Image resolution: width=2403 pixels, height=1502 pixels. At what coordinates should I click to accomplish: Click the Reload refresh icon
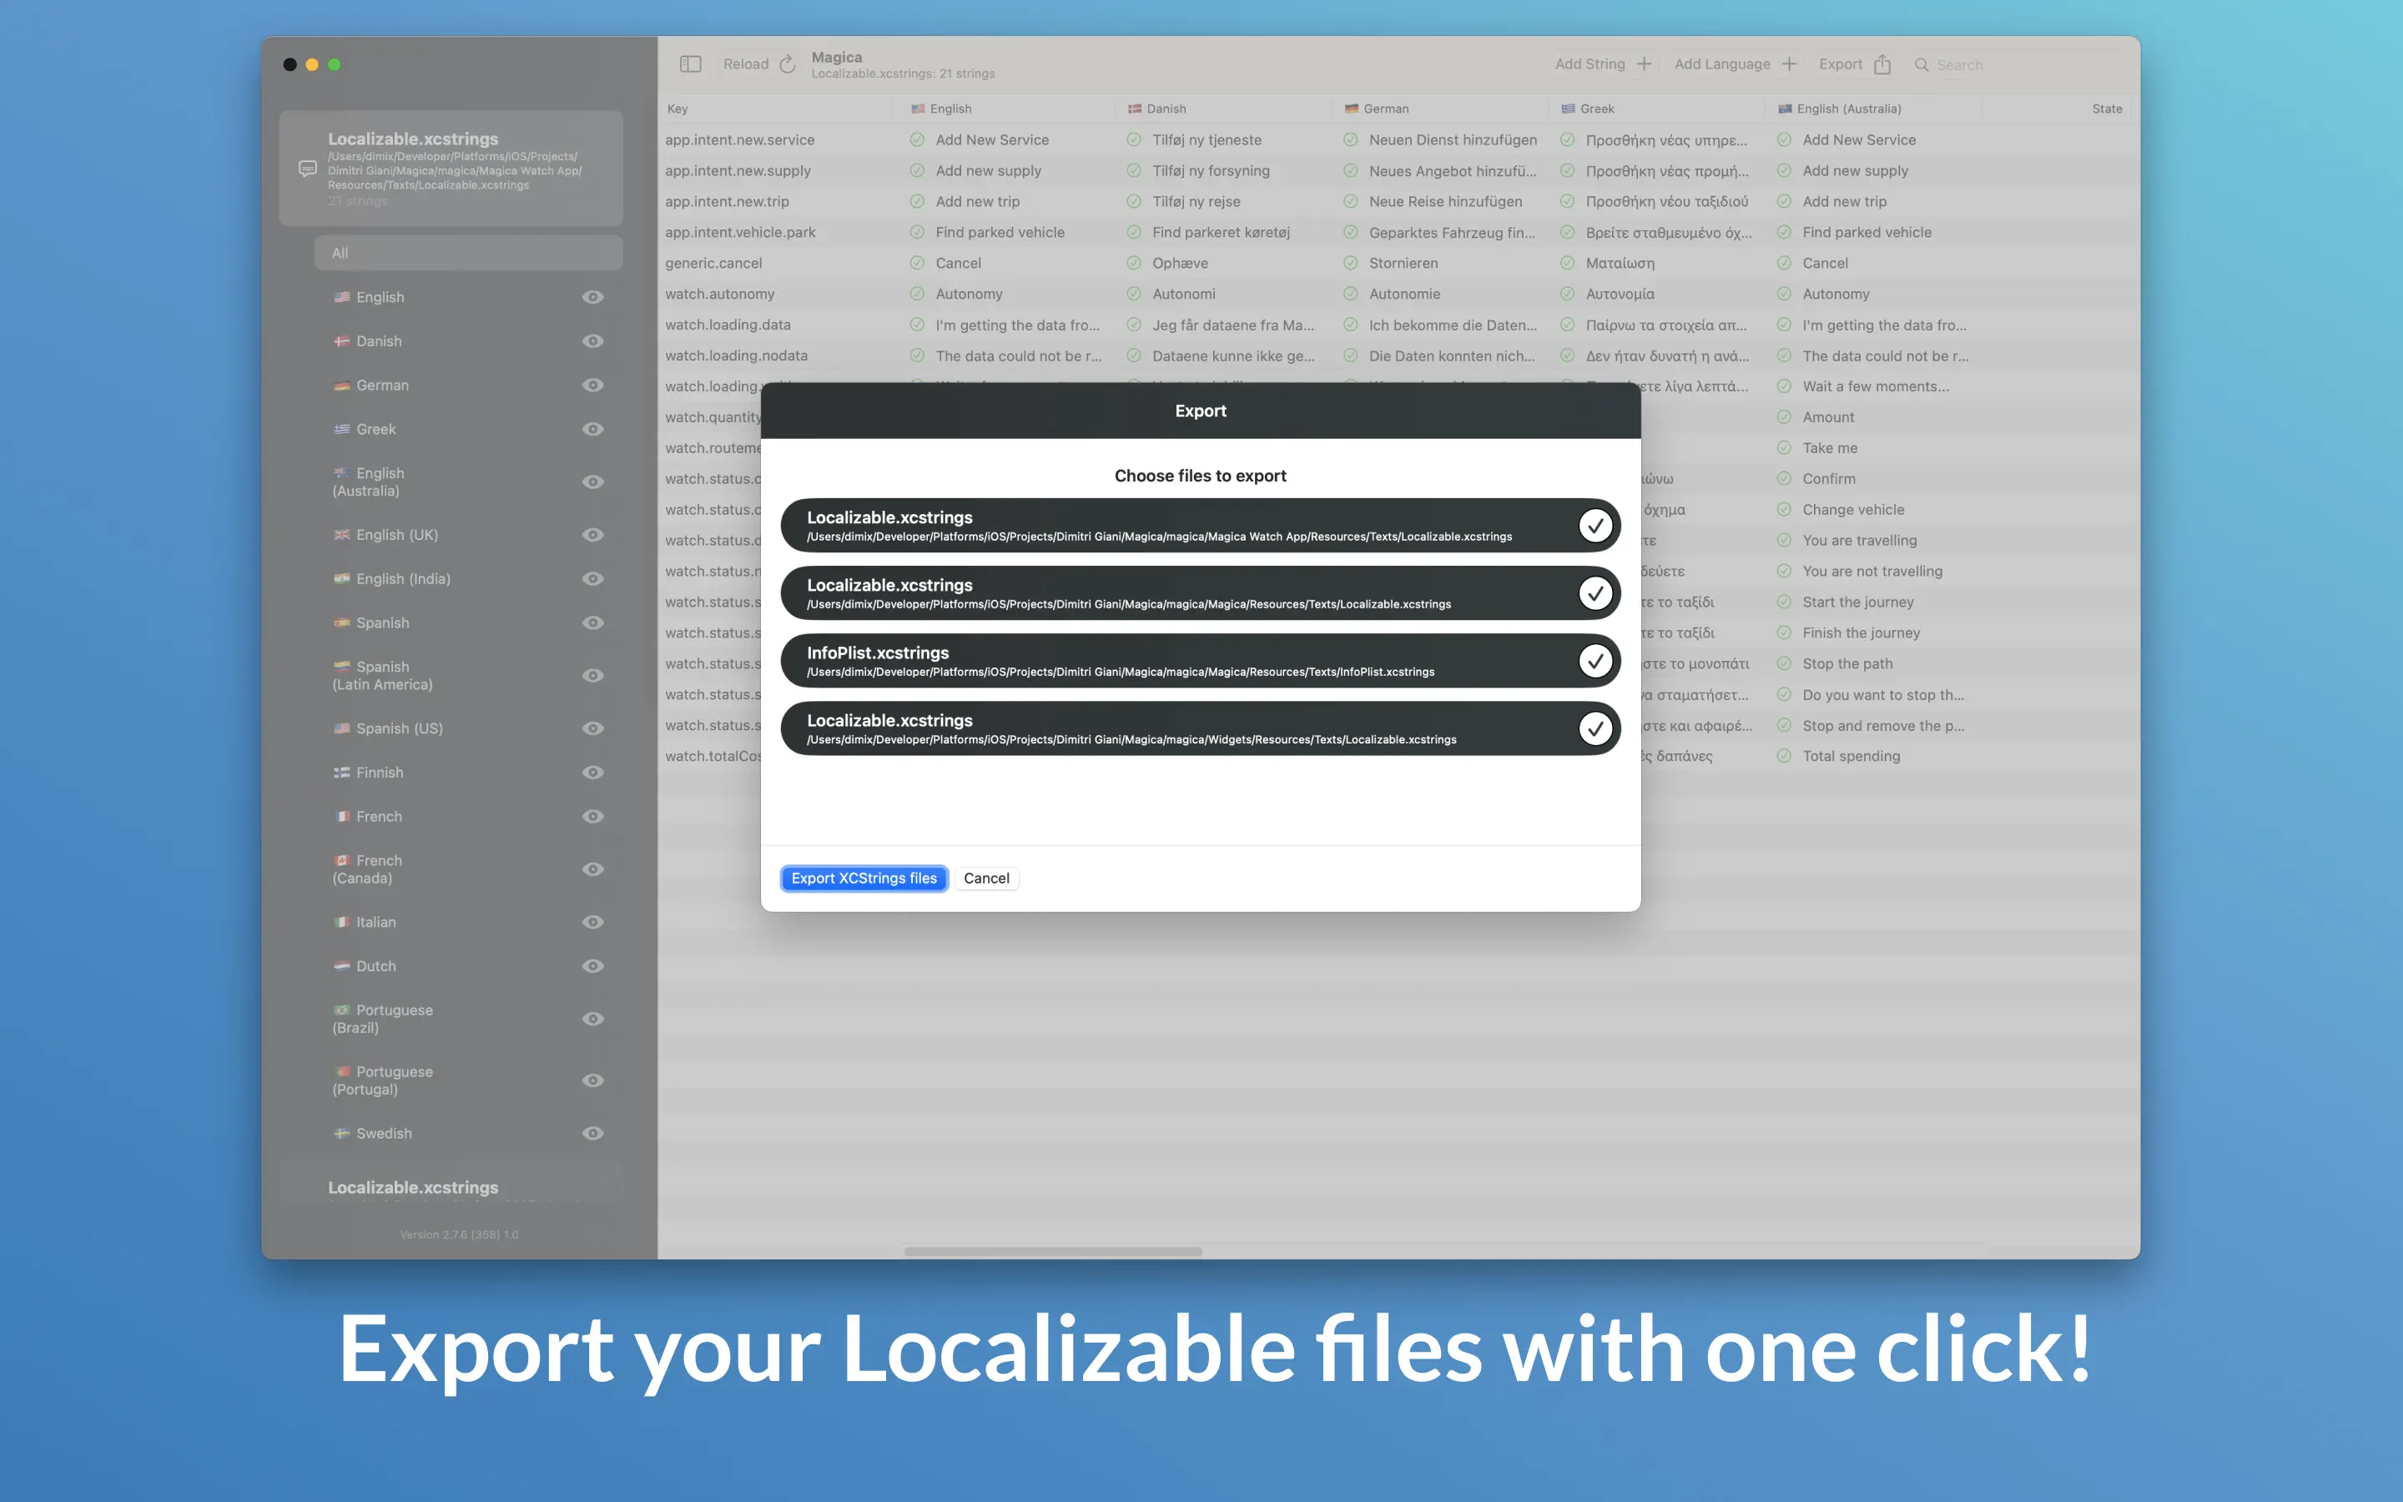click(788, 64)
